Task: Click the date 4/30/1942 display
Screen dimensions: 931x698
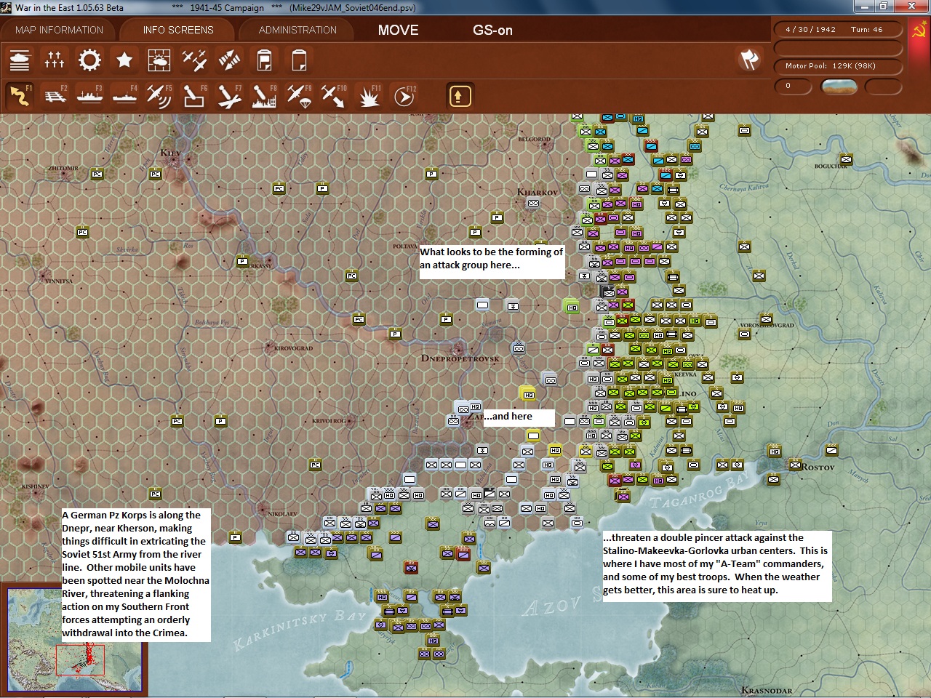Action: (810, 30)
